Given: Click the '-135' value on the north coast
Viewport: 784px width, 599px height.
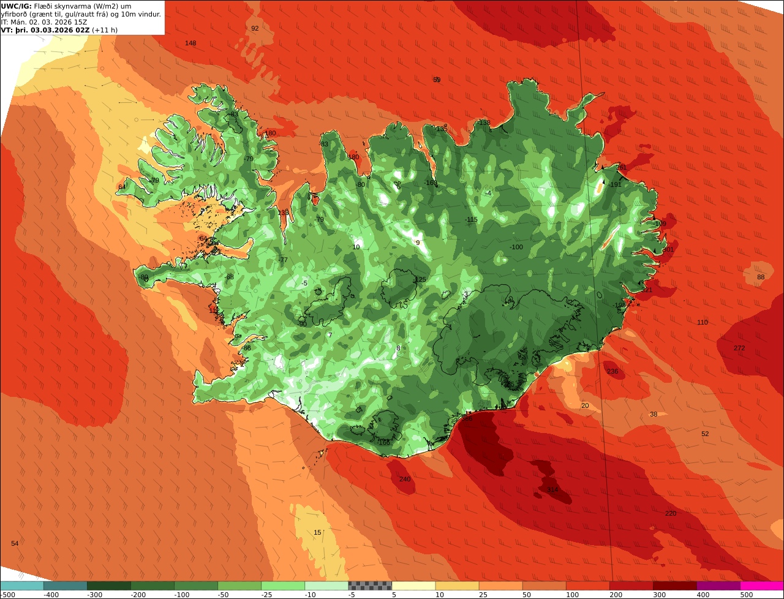Looking at the screenshot, I should 441,129.
